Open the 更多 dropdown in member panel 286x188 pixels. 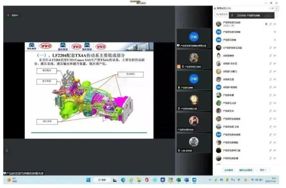(x=263, y=170)
